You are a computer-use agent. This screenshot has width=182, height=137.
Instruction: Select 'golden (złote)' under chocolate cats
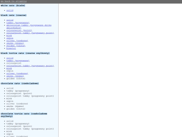16,109
